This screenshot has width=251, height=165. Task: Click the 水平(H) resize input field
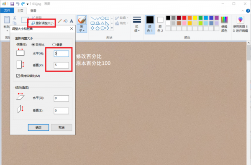[61, 53]
